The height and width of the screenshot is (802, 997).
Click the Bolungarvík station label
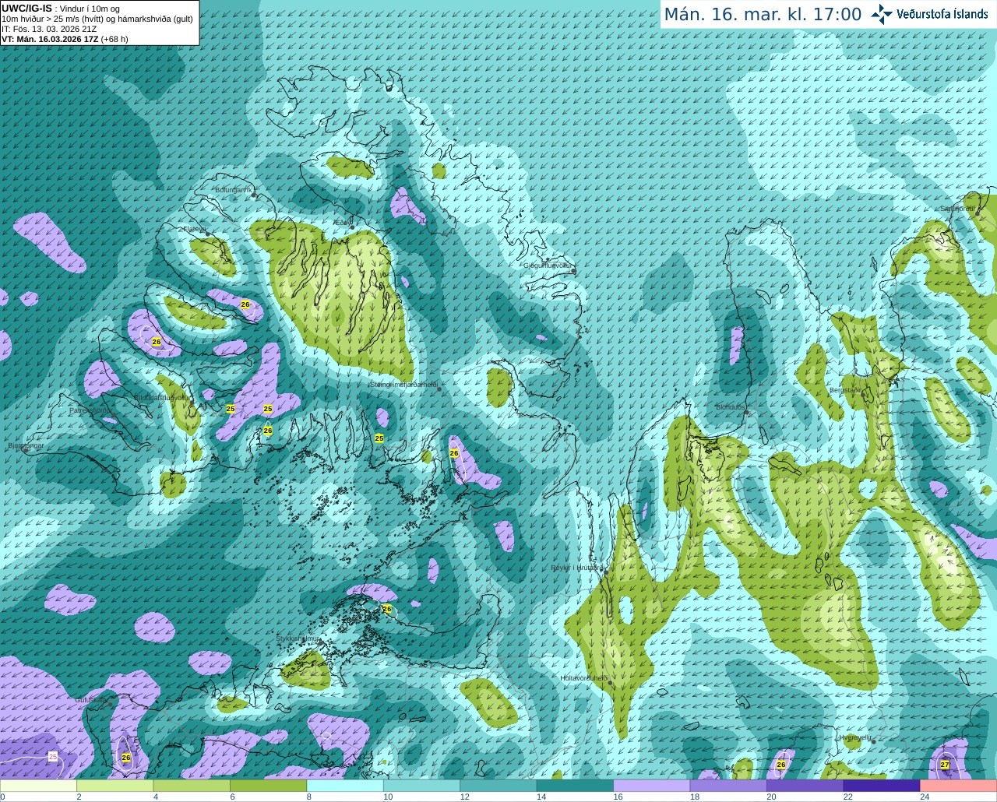233,190
